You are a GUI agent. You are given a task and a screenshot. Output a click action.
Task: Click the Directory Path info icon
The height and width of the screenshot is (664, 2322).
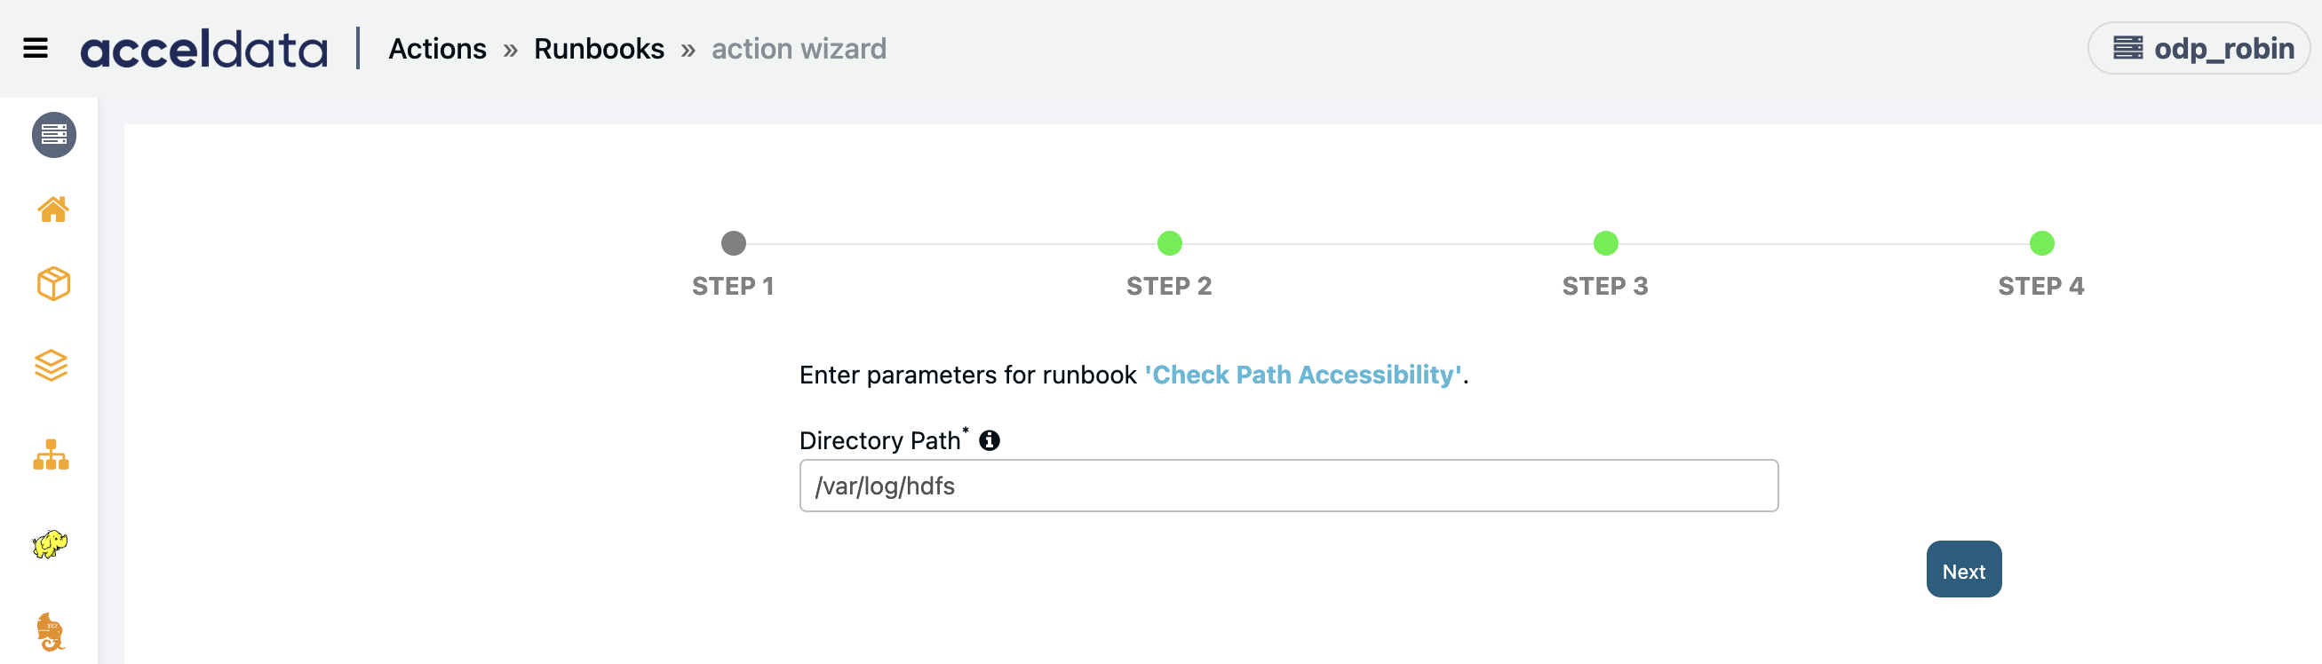[990, 439]
